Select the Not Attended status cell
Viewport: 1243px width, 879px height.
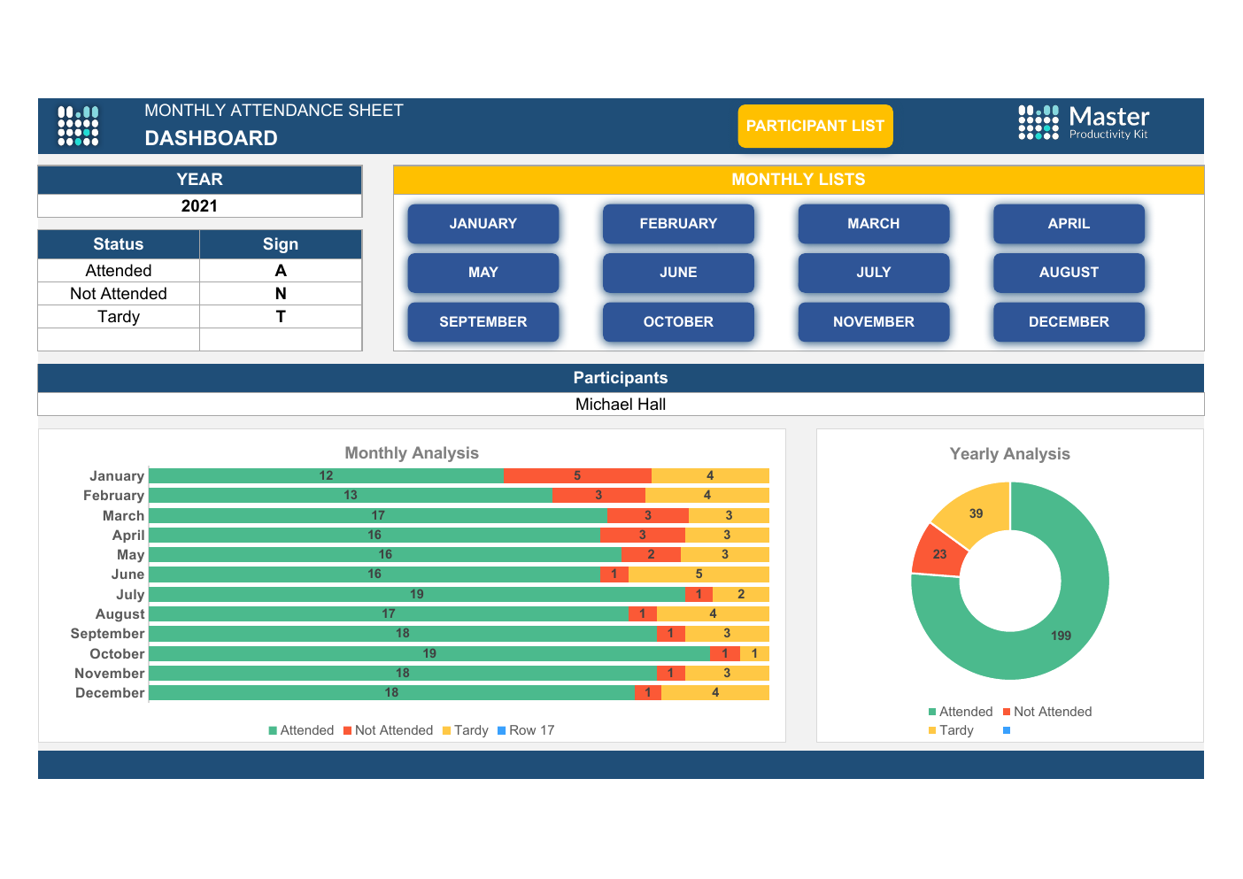pyautogui.click(x=119, y=294)
